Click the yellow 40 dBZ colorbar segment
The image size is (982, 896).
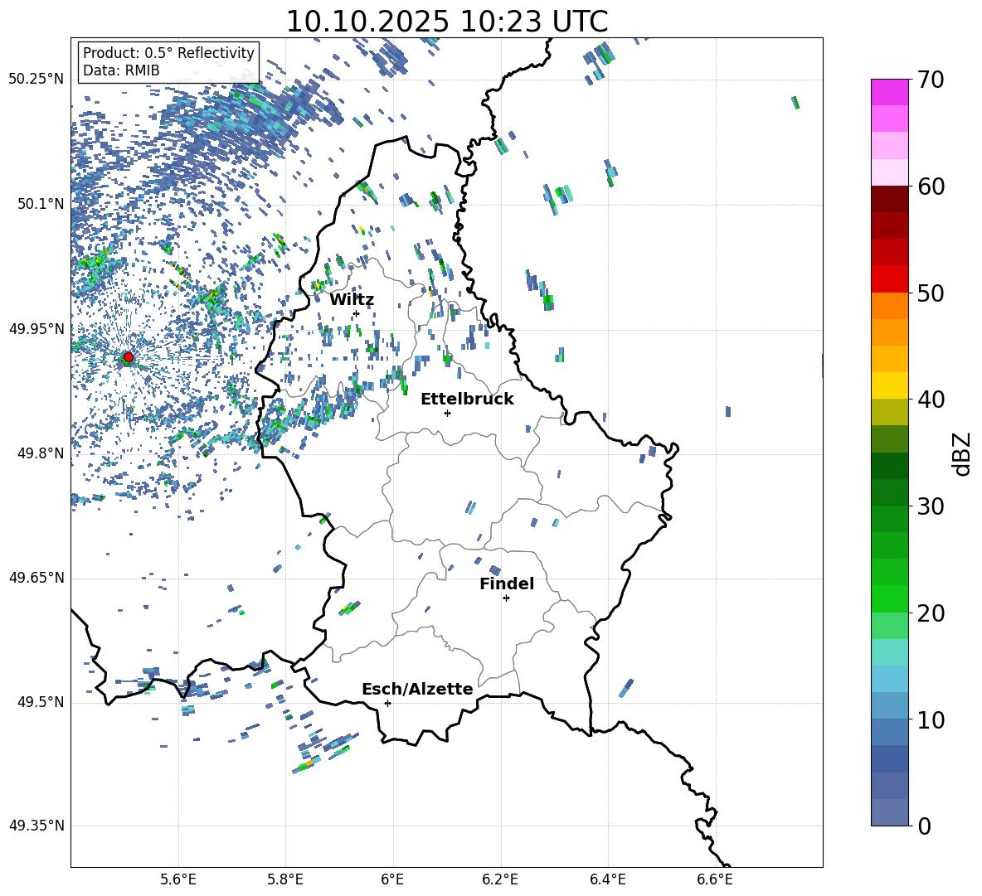(890, 385)
